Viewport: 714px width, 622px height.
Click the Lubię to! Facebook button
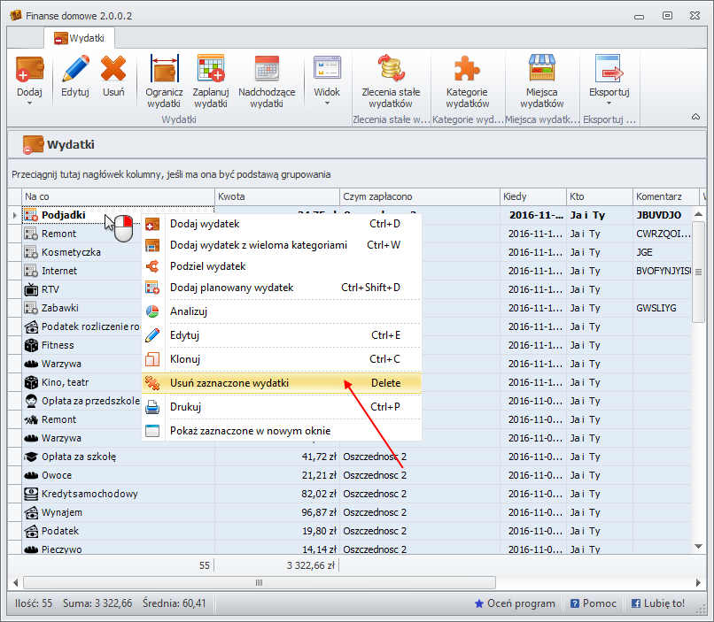click(x=657, y=603)
